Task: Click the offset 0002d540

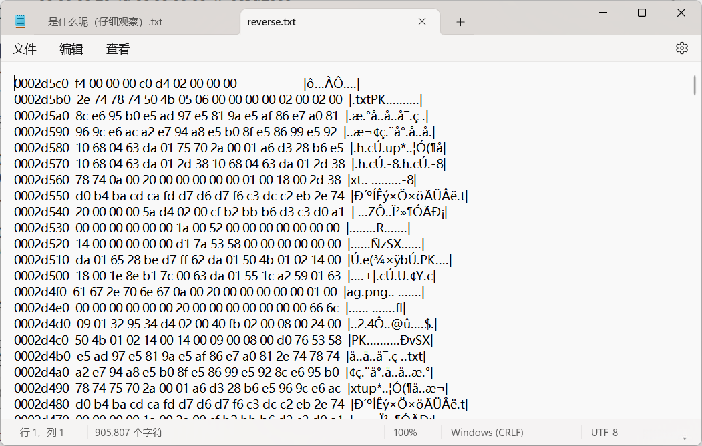Action: coord(41,212)
